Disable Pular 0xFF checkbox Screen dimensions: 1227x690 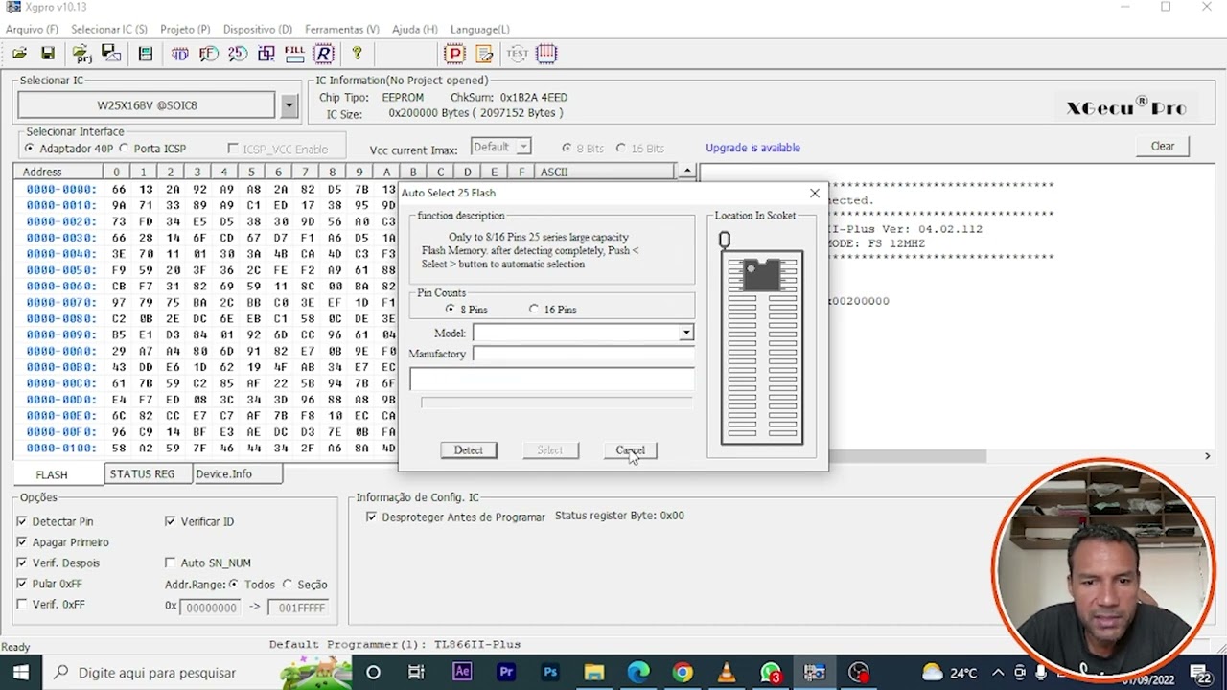pyautogui.click(x=22, y=584)
